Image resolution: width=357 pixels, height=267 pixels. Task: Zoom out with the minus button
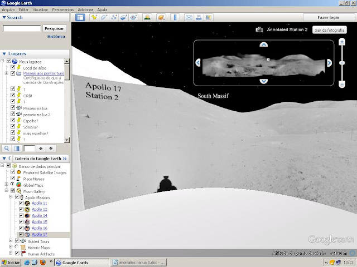pyautogui.click(x=342, y=84)
